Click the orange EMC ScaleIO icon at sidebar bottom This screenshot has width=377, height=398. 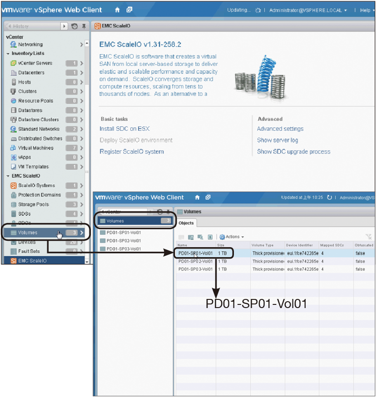(14, 261)
